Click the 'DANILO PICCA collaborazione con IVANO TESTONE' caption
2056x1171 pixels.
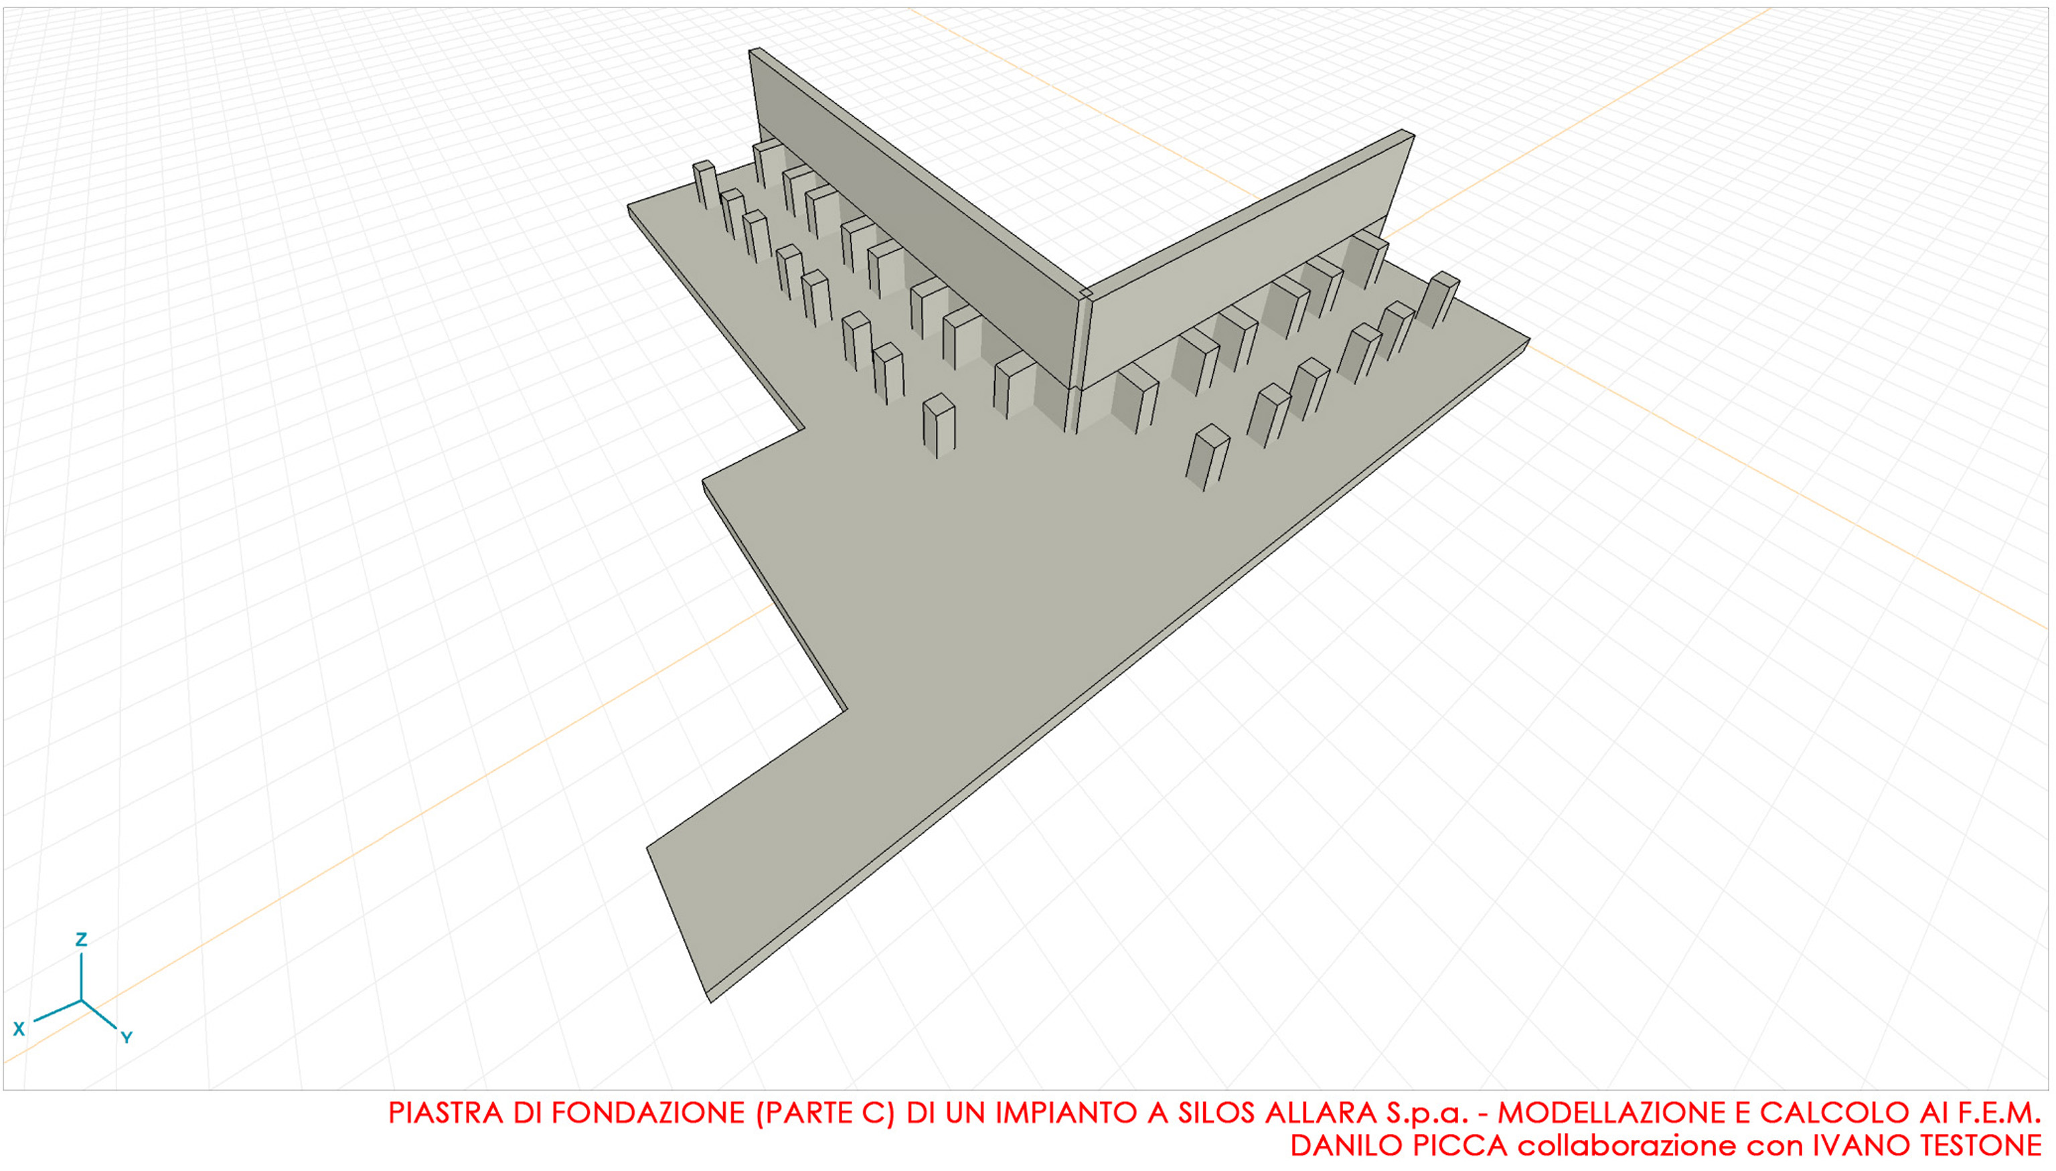[1666, 1146]
